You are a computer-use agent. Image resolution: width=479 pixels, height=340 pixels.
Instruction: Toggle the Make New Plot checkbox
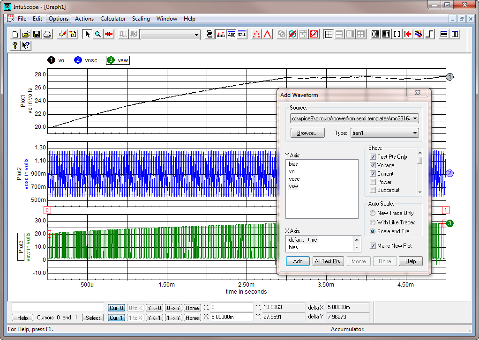pyautogui.click(x=373, y=246)
